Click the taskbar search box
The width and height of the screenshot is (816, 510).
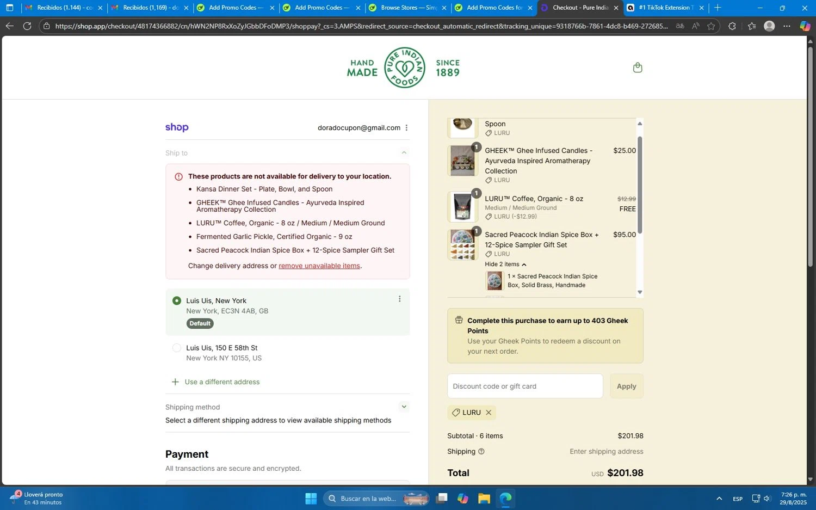[x=376, y=499]
